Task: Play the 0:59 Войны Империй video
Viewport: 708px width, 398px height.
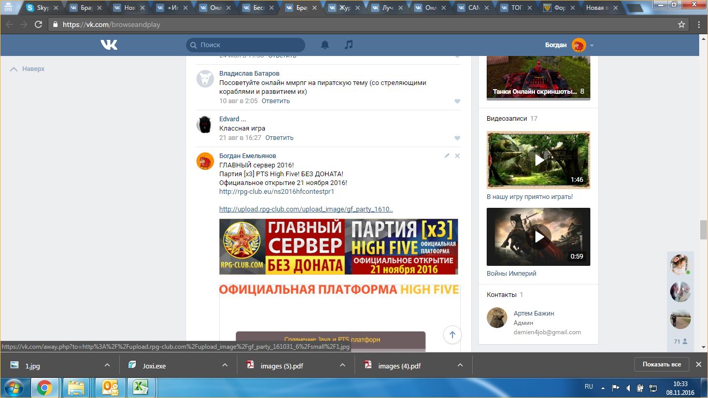Action: [x=539, y=237]
